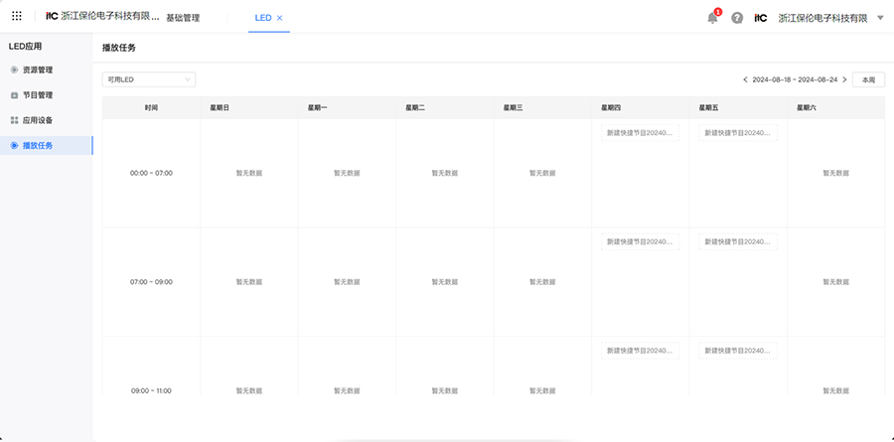Expand the account dropdown arrow
The image size is (894, 442).
(880, 18)
